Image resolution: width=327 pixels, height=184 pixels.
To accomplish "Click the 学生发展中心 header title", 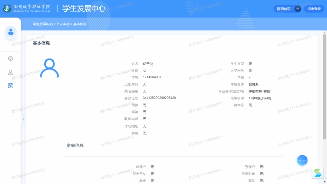I will pyautogui.click(x=84, y=9).
